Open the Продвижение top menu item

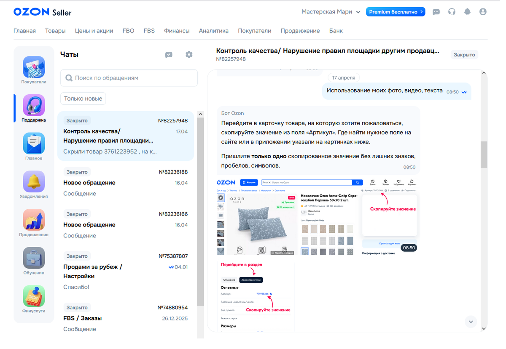coord(300,31)
